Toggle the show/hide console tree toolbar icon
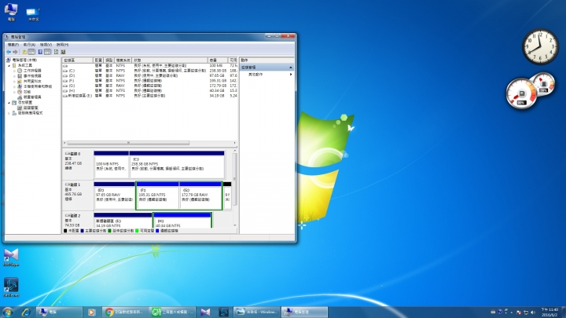The image size is (566, 318). 31,53
